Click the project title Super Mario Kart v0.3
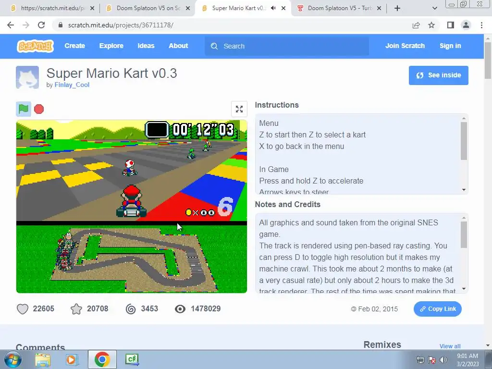This screenshot has width=492, height=369. click(x=111, y=74)
